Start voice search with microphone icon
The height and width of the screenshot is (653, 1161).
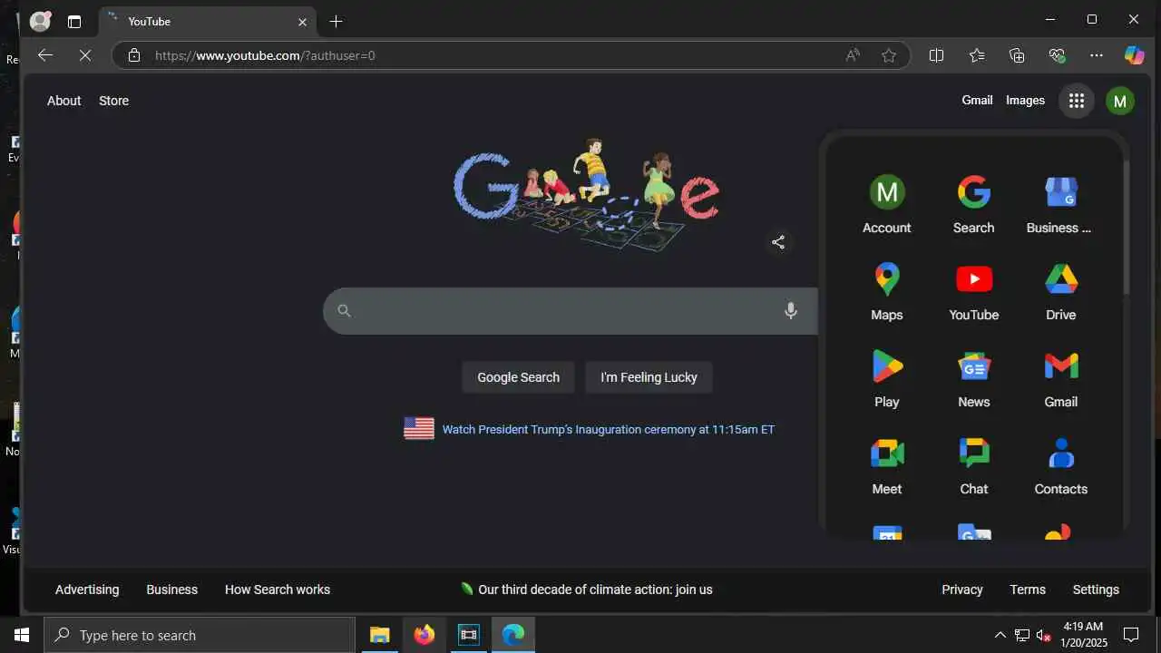click(791, 311)
